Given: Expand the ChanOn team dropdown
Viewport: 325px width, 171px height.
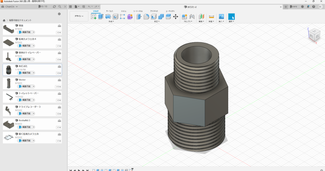Looking at the screenshot, I should [x=10, y=6].
